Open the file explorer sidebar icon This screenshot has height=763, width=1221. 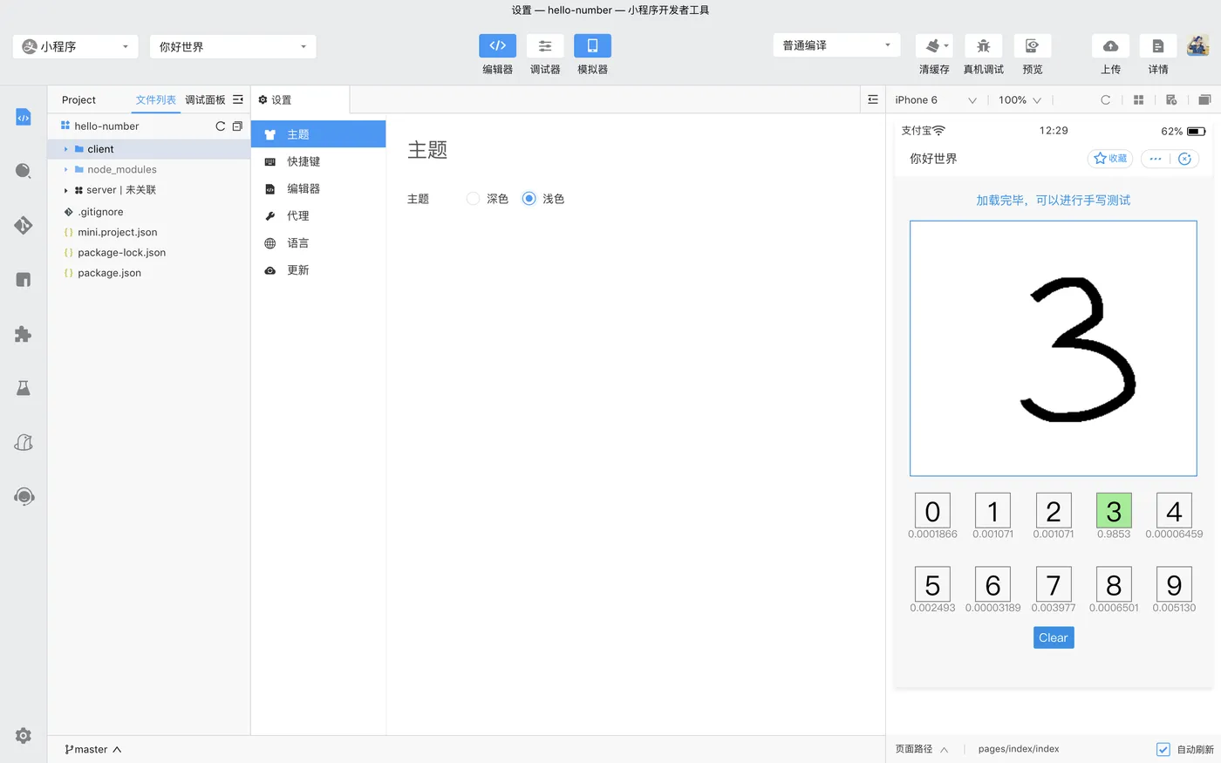[24, 117]
